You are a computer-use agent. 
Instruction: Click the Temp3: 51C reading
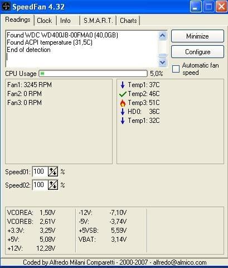(x=144, y=103)
